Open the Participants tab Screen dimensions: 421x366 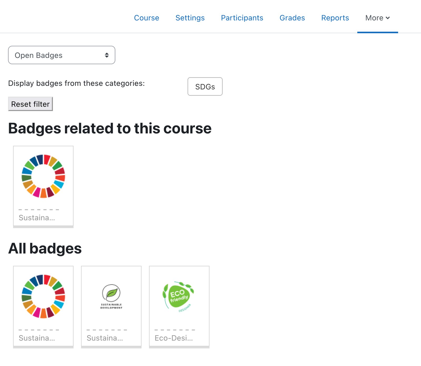pyautogui.click(x=242, y=18)
